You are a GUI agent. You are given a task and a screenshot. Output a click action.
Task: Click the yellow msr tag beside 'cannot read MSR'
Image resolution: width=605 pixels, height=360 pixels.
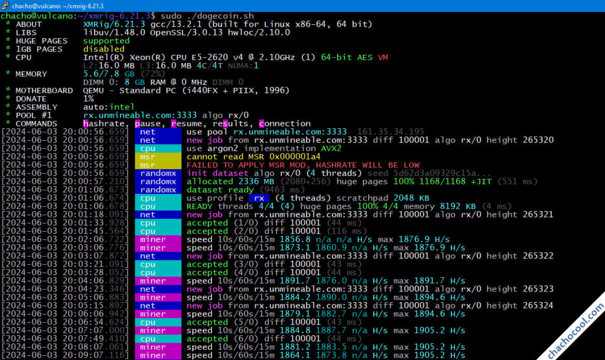click(x=148, y=157)
